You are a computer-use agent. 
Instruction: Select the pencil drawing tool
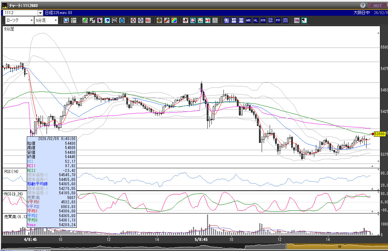click(85, 20)
